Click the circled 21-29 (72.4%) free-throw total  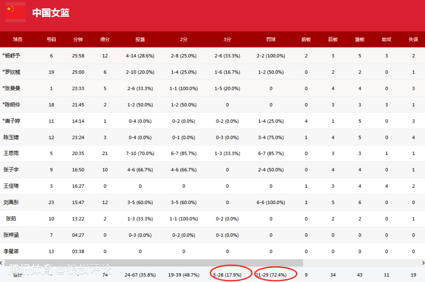coord(271,274)
